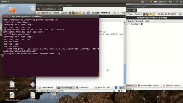Open the messaging mail indicator in top bar

coord(155,2)
